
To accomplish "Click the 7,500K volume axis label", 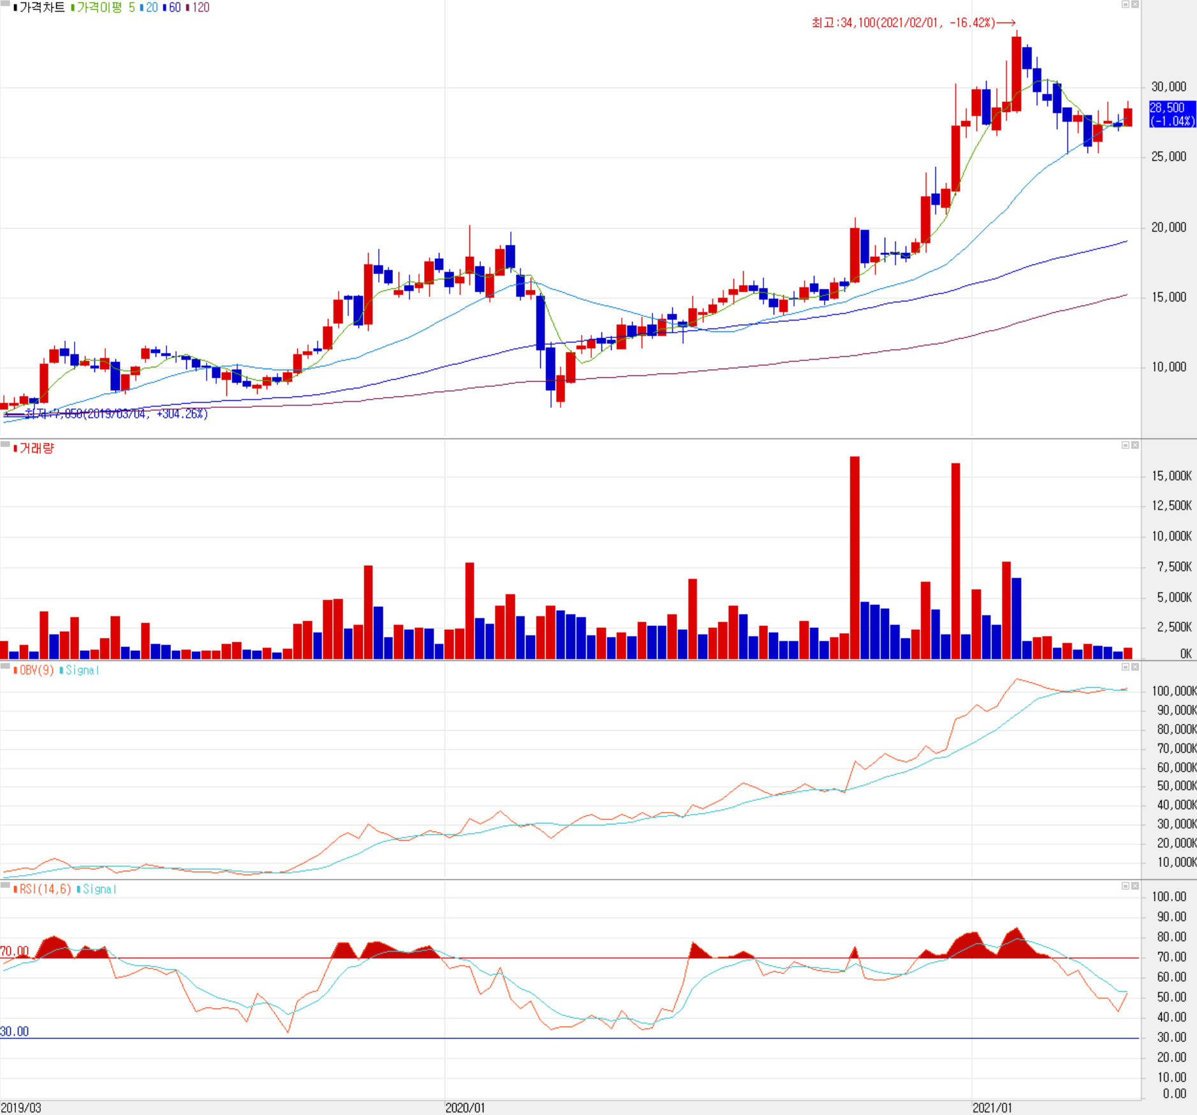I will [1174, 567].
